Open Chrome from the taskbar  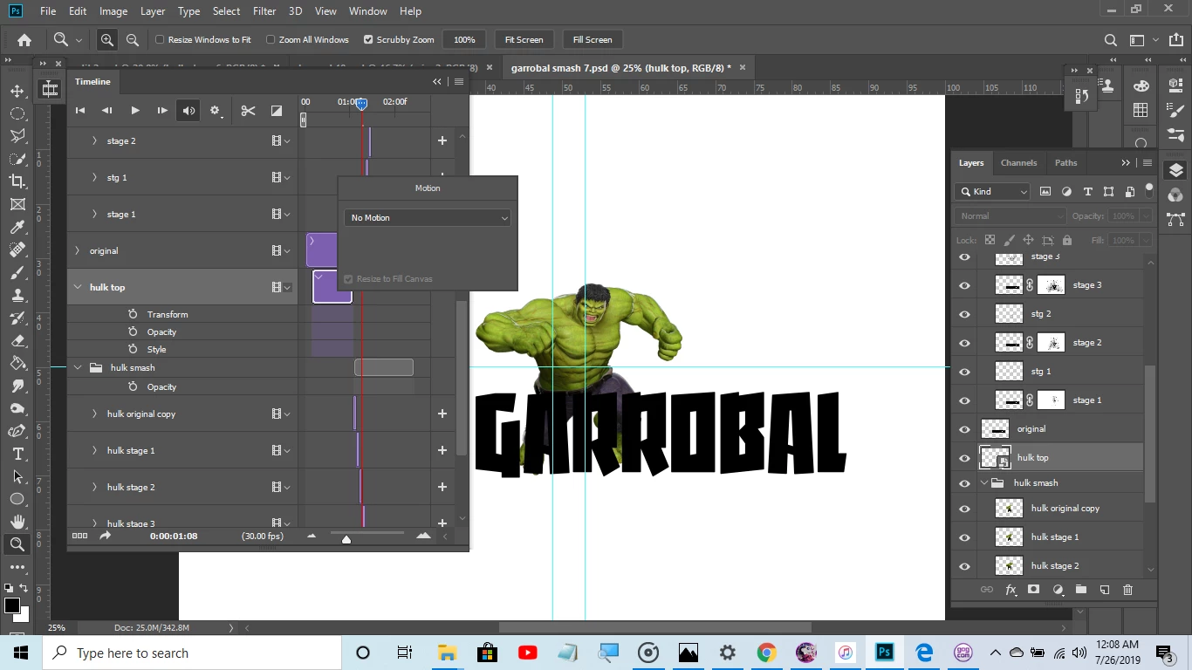tap(766, 653)
